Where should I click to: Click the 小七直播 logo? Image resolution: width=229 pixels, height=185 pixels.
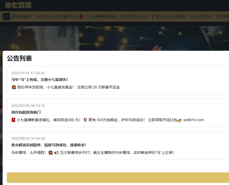click(18, 5)
